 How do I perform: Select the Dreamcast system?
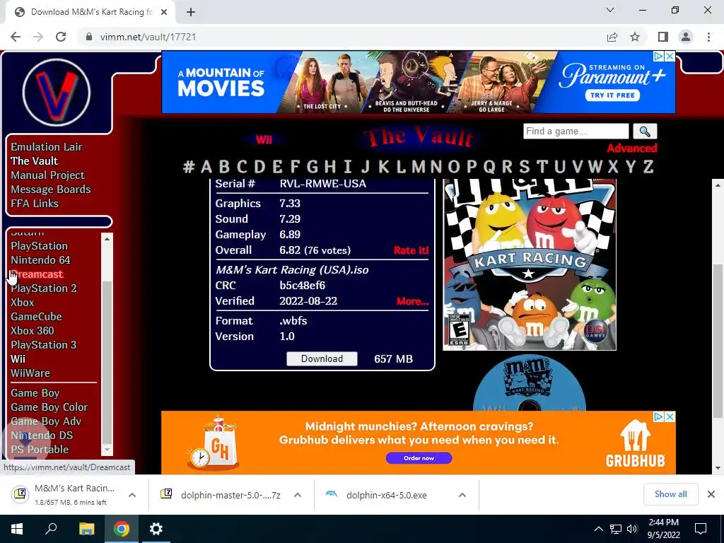pos(37,274)
